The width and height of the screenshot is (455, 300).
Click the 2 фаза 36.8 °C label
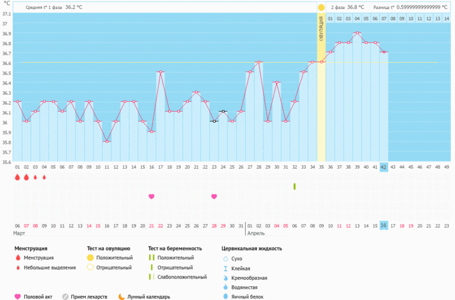(x=347, y=8)
